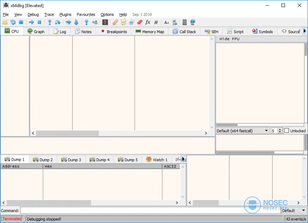Viewport: 308px width, 223px height.
Task: Click the ASCII column header in dump
Action: point(171,166)
